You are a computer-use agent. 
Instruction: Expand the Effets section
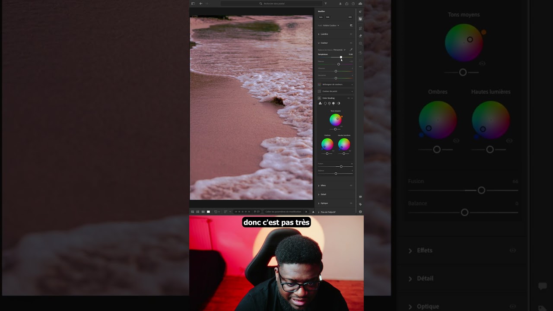pyautogui.click(x=319, y=185)
